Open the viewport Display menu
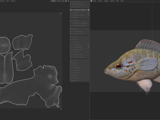The height and width of the screenshot is (120, 160). point(106,1)
